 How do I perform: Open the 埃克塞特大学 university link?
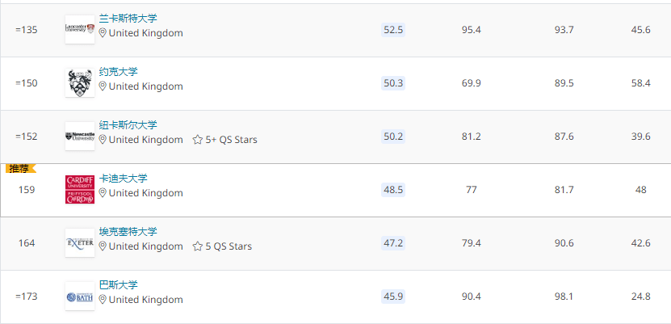pos(128,231)
